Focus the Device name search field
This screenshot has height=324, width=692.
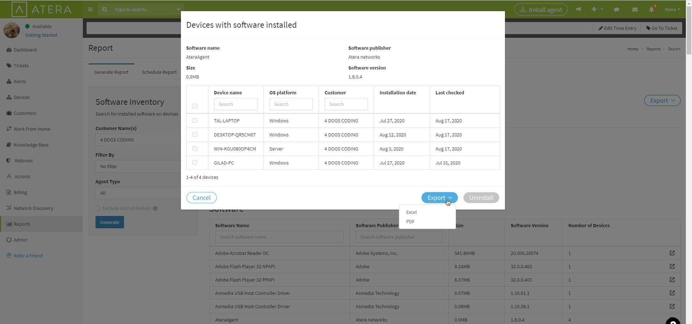(x=236, y=104)
